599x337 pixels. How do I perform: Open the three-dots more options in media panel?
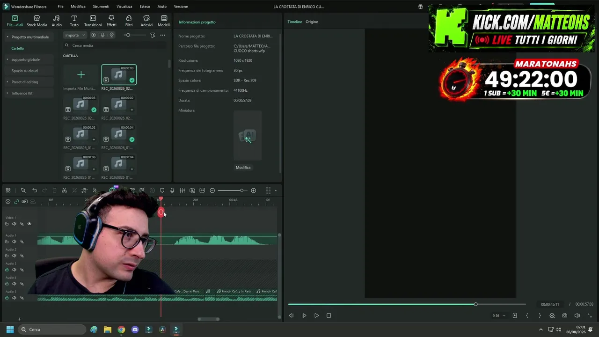coord(163,35)
